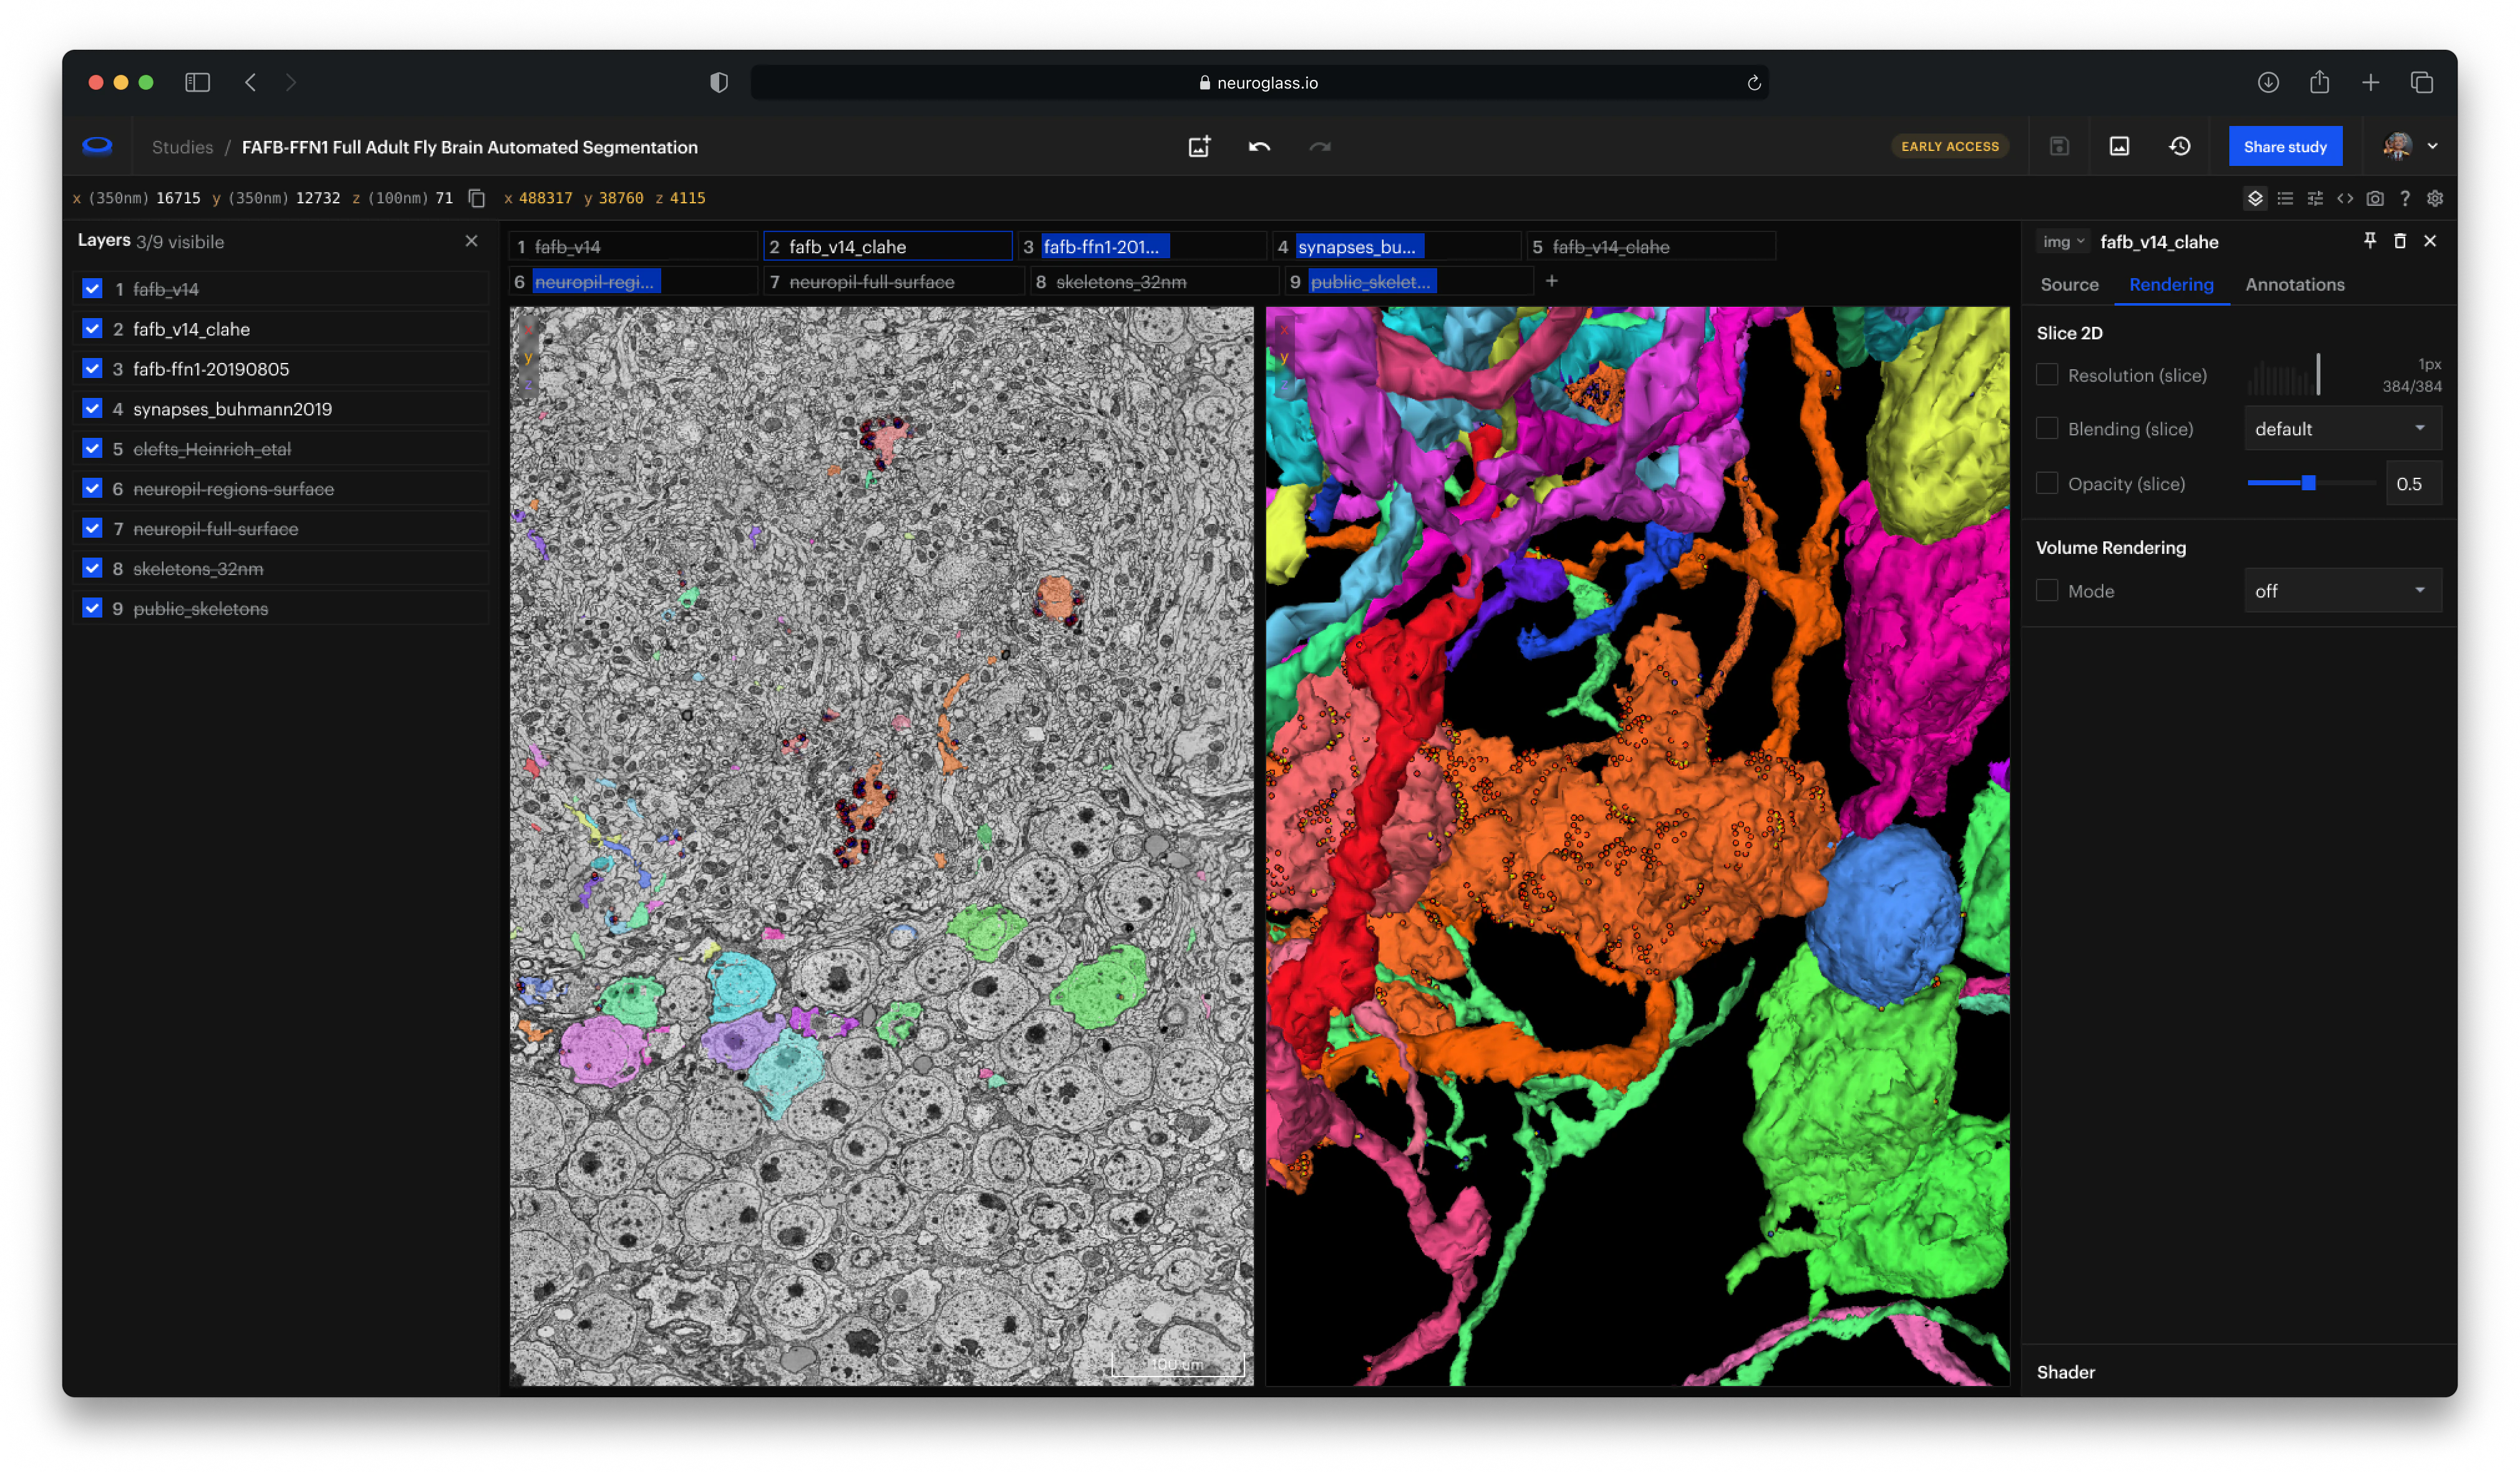The width and height of the screenshot is (2520, 1472).
Task: Close the Layers side panel
Action: pos(471,241)
